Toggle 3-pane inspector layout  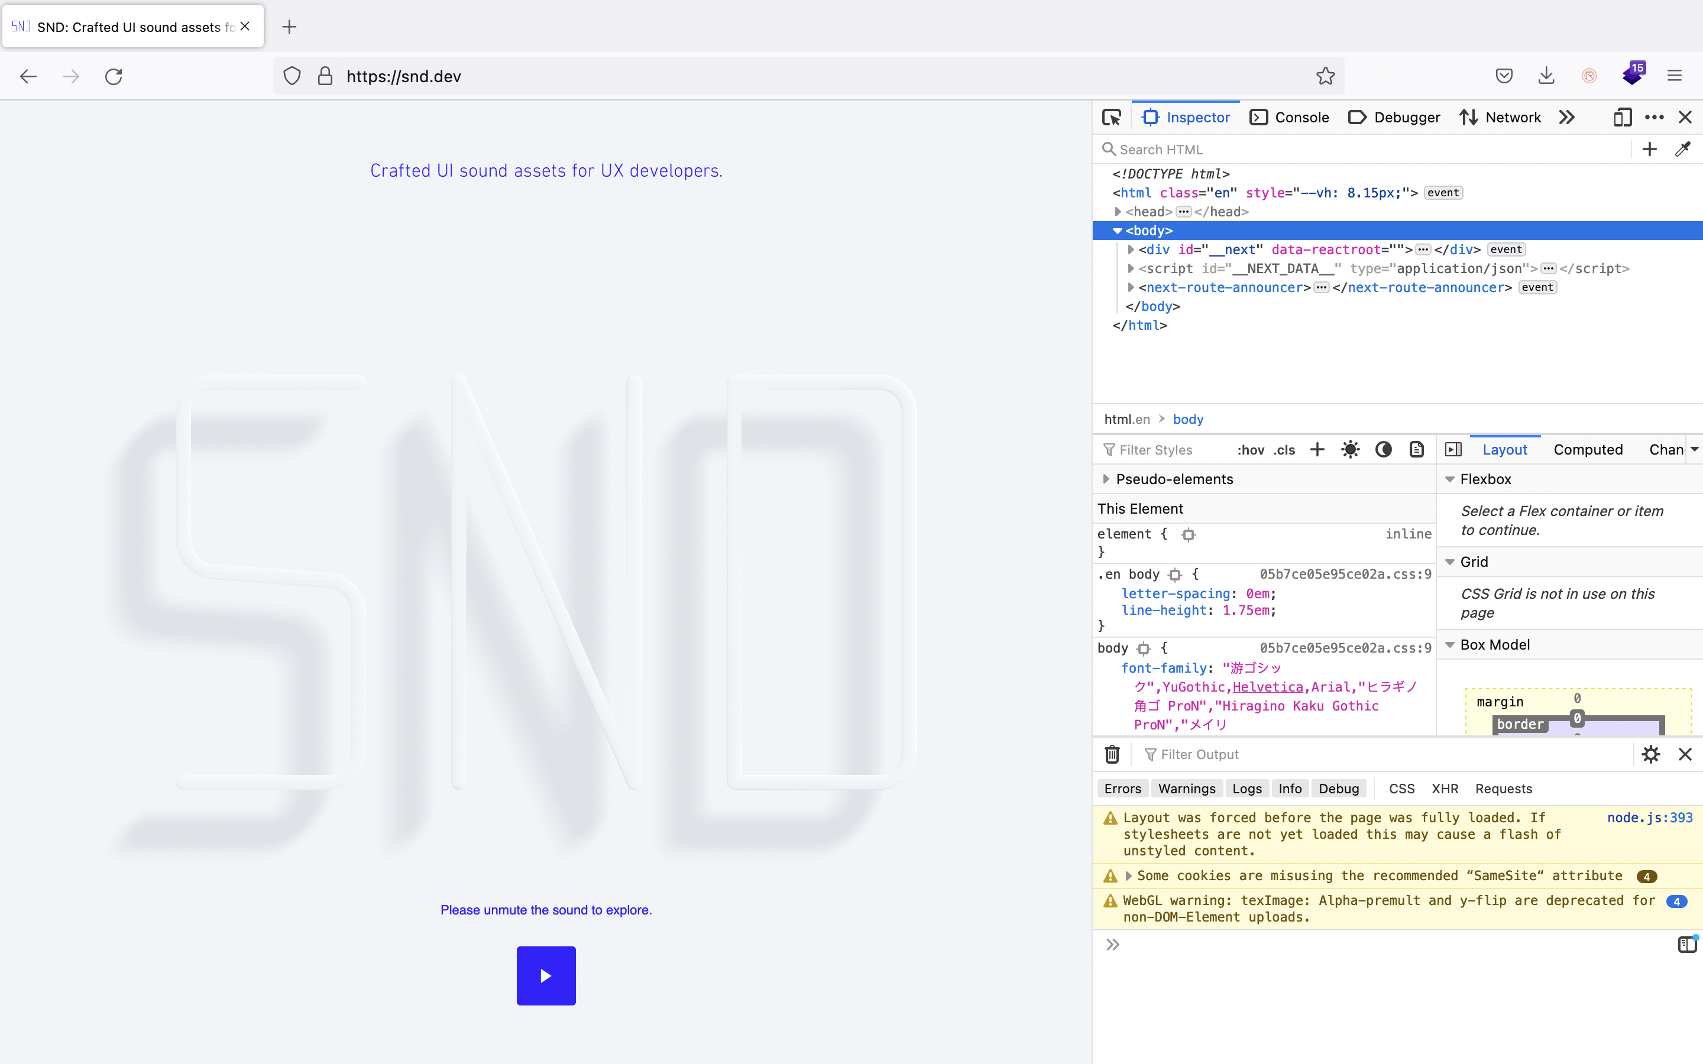[1454, 449]
